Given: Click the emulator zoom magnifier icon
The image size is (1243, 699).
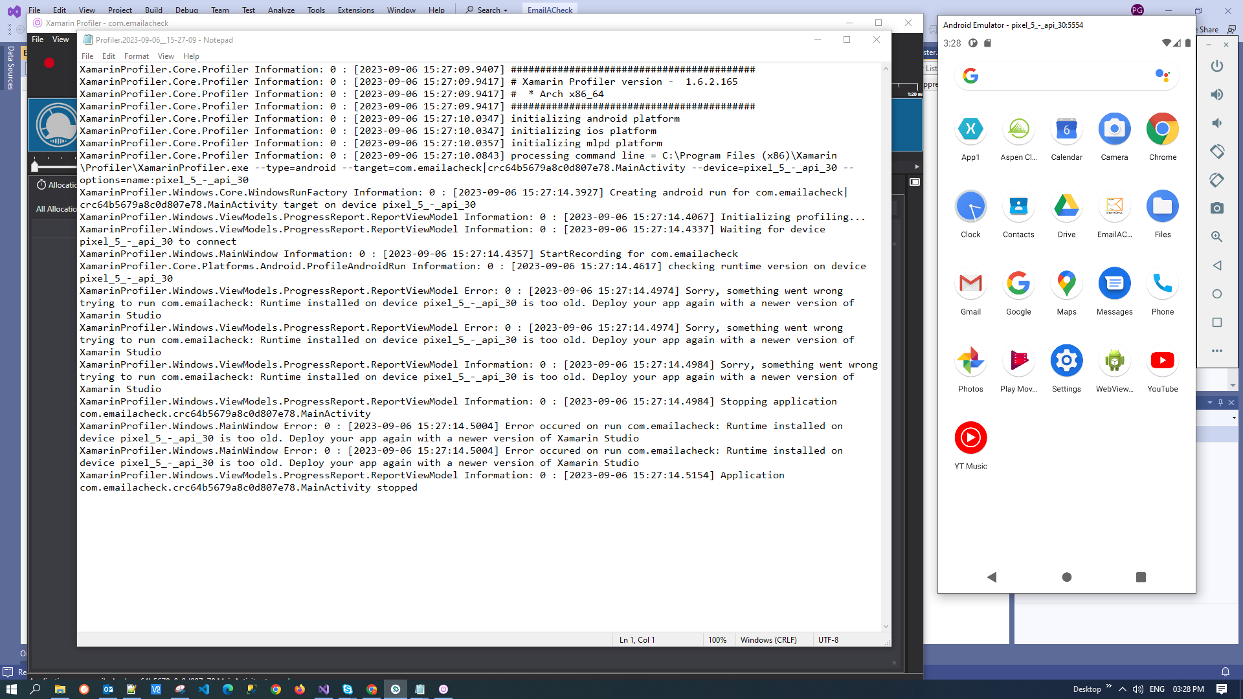Looking at the screenshot, I should coord(1217,237).
